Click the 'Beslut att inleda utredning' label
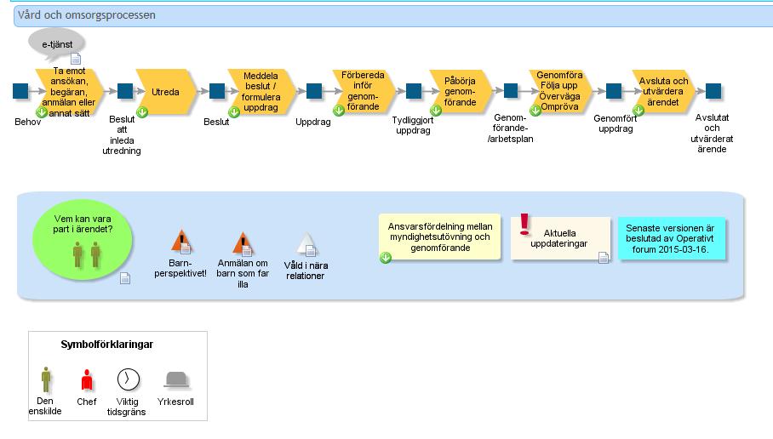The height and width of the screenshot is (439, 773). coord(122,135)
